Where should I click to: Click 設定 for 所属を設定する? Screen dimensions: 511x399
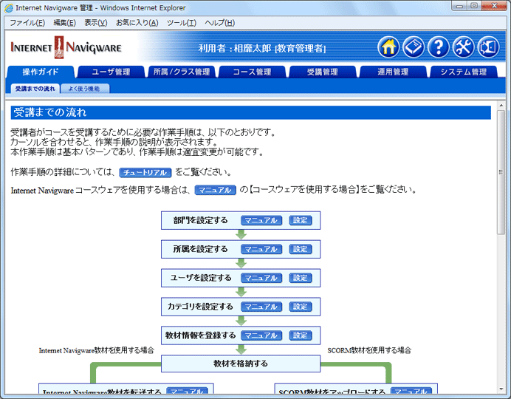click(x=300, y=250)
